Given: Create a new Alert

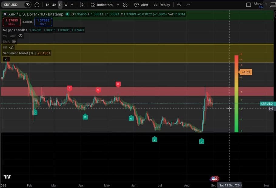Looking at the screenshot, I should 141,5.
